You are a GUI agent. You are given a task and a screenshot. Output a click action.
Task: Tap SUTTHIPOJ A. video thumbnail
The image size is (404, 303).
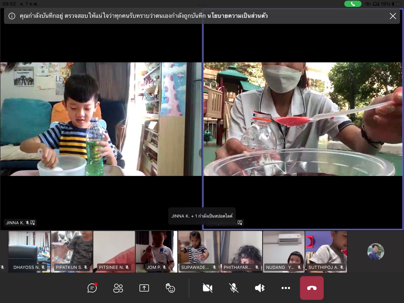click(x=326, y=251)
